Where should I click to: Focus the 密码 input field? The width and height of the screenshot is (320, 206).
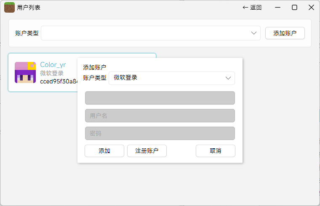click(160, 133)
